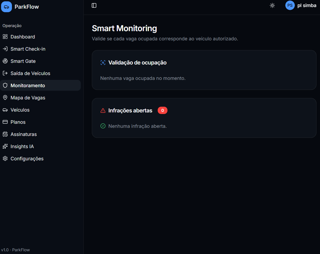Click the Configurações gear icon
The height and width of the screenshot is (254, 320).
tap(5, 158)
